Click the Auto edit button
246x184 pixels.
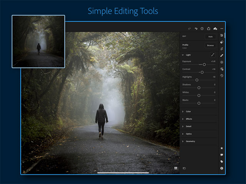(x=210, y=37)
